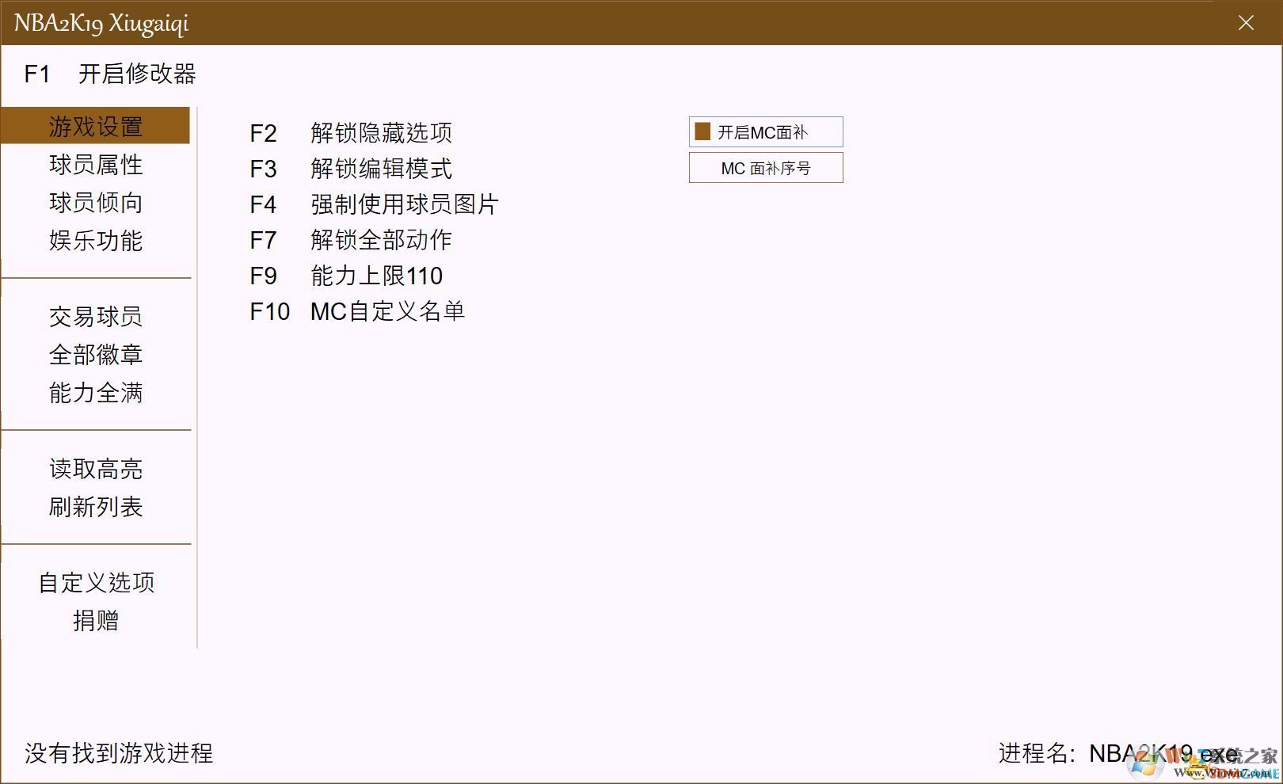Open 自定义选项 in the sidebar
This screenshot has height=784, width=1283.
click(x=95, y=583)
